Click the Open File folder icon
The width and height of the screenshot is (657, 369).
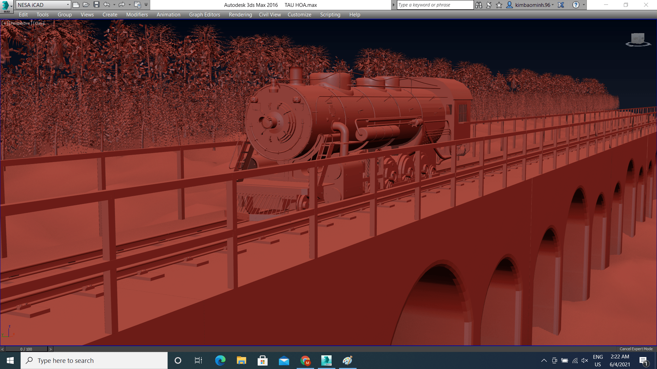(x=86, y=5)
